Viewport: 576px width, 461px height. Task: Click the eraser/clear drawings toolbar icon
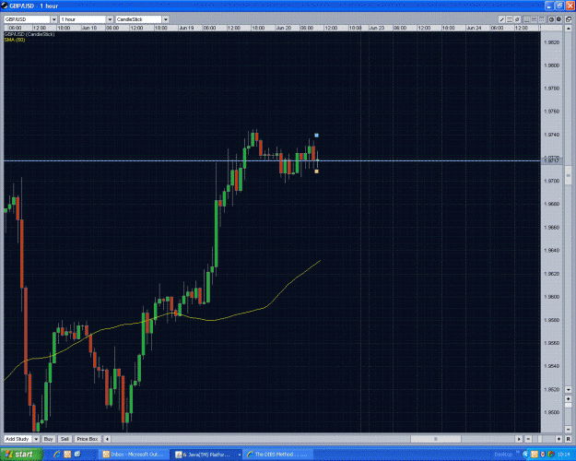point(517,19)
